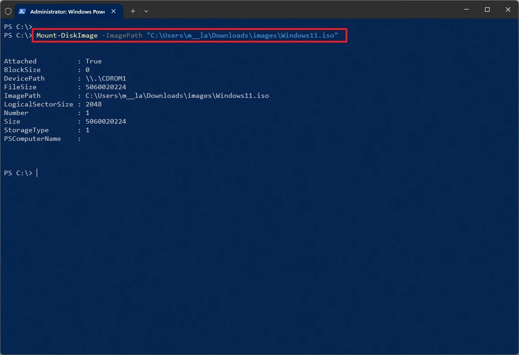Click the -ImagePath parameter text
Viewport: 519px width, 355px height.
122,36
